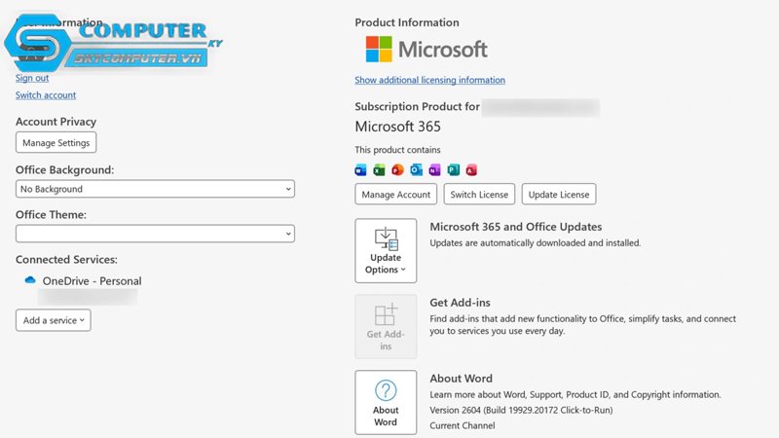The image size is (779, 438).
Task: Open the Update Options menu button
Action: pos(386,251)
